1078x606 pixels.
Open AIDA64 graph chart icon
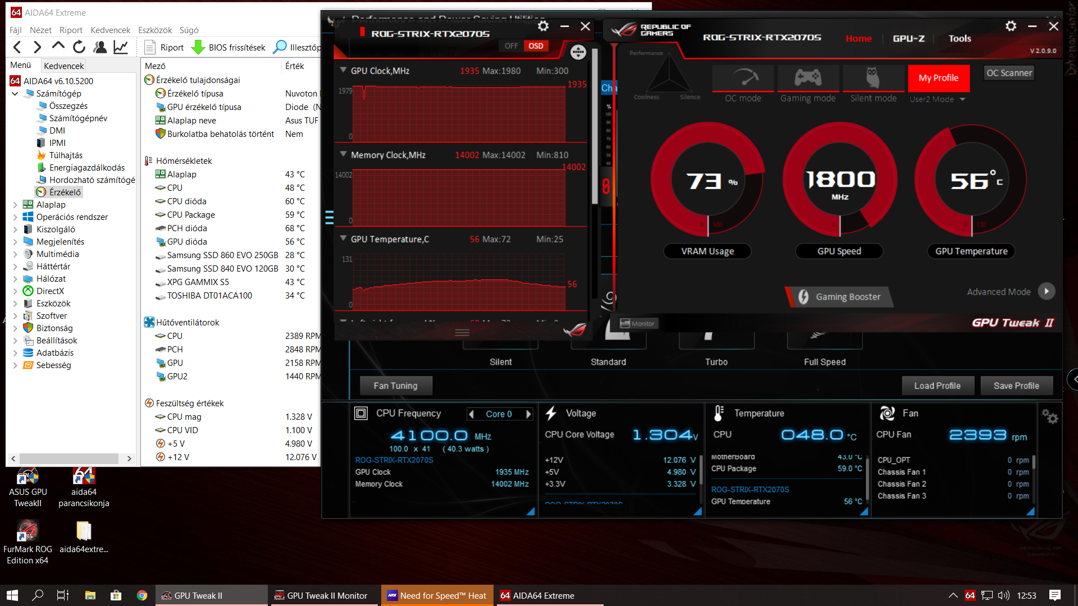coord(121,47)
